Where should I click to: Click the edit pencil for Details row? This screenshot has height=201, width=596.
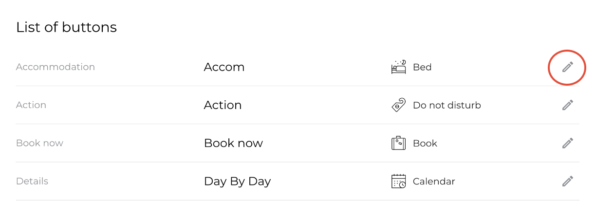tap(567, 182)
